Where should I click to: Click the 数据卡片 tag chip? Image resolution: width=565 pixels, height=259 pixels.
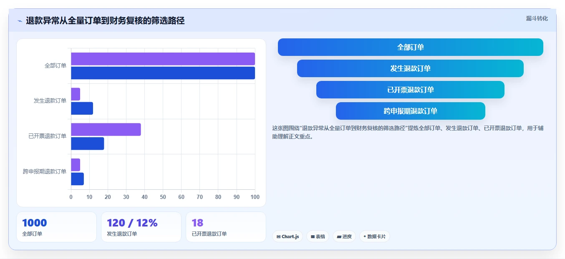pos(374,236)
